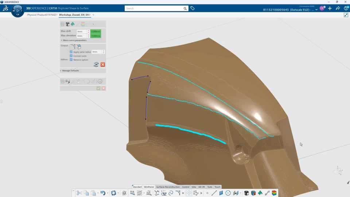This screenshot has height=197, width=350.
Task: Expand More curve parameters section
Action: [x=74, y=40]
